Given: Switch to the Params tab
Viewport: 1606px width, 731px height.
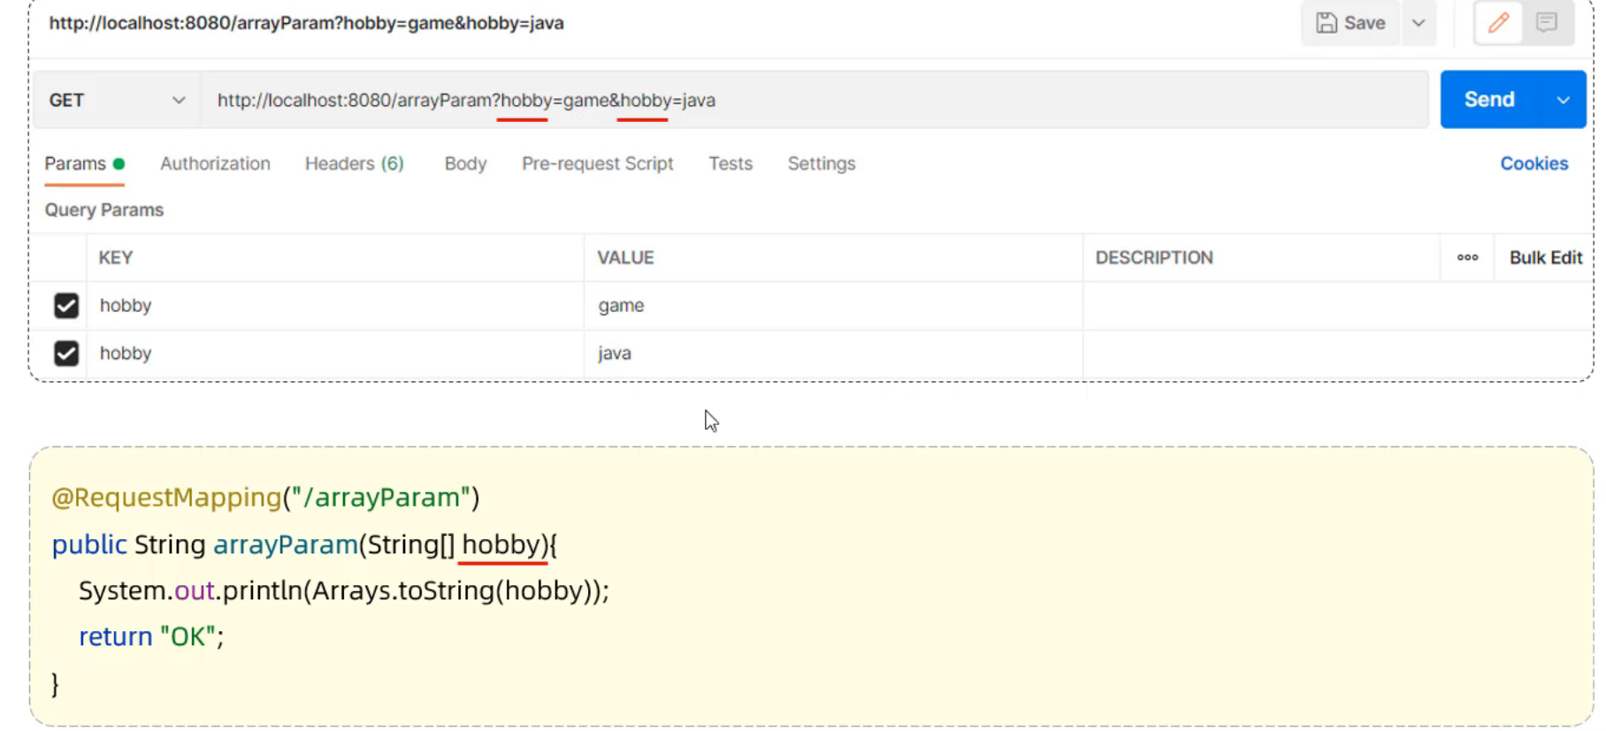Looking at the screenshot, I should [x=84, y=164].
